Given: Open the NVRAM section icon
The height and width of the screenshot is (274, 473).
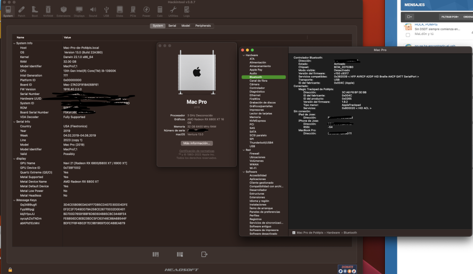Looking at the screenshot, I should click(x=48, y=11).
